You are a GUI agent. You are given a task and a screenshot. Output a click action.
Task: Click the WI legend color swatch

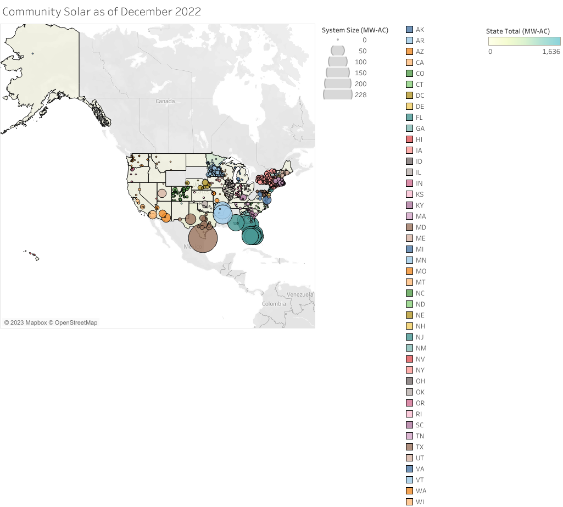(x=409, y=502)
